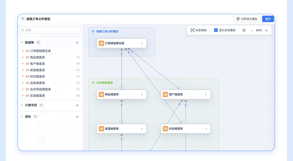The height and width of the screenshot is (161, 293).
Task: Click sql icon on 时间维度表 canvas node
Action: [165, 129]
